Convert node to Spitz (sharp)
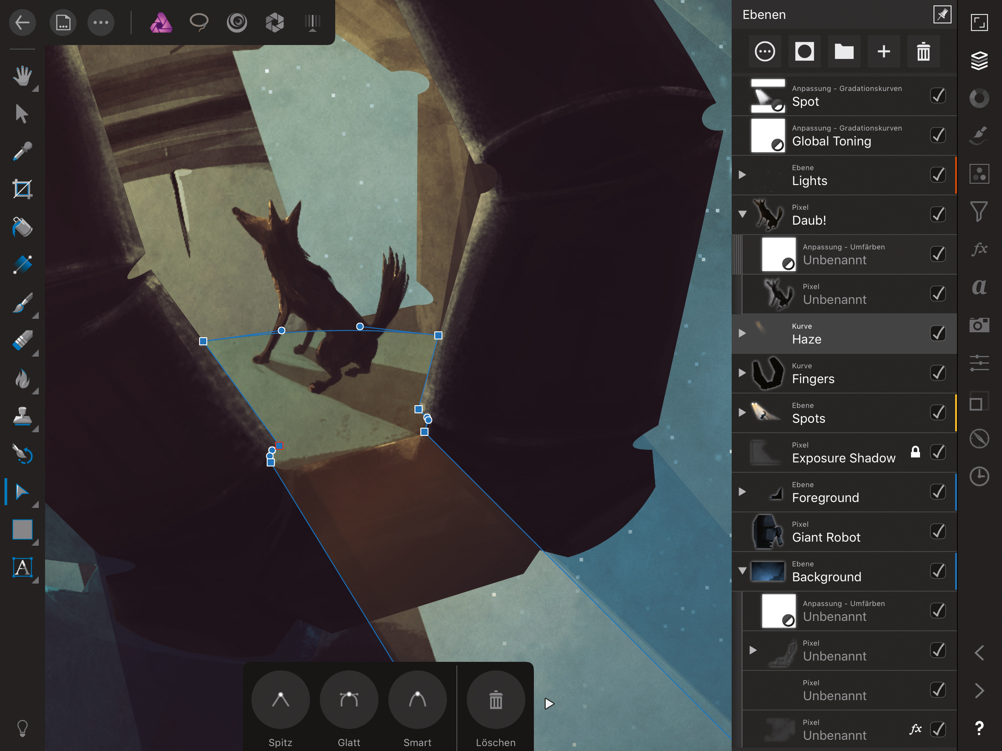 point(280,700)
